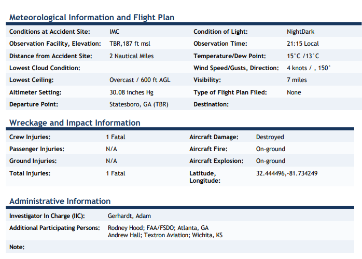Click the Aircraft Explosion On-ground value

coord(271,161)
